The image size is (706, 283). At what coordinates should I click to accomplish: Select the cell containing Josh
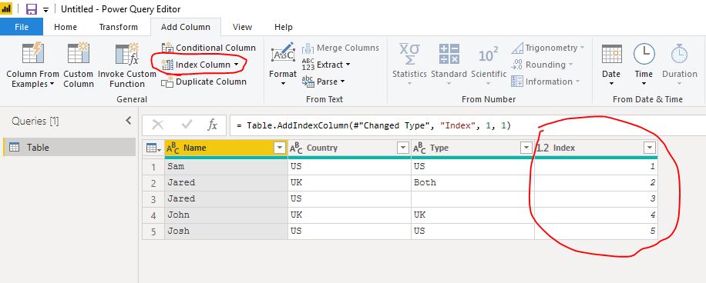point(227,231)
